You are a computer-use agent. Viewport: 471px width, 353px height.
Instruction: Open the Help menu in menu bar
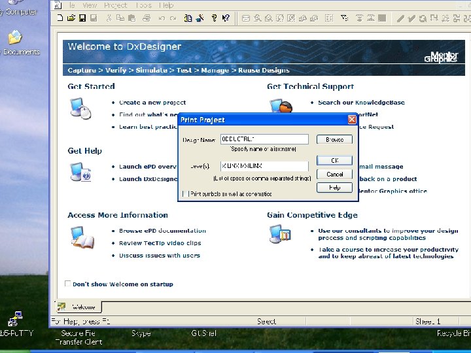point(166,5)
